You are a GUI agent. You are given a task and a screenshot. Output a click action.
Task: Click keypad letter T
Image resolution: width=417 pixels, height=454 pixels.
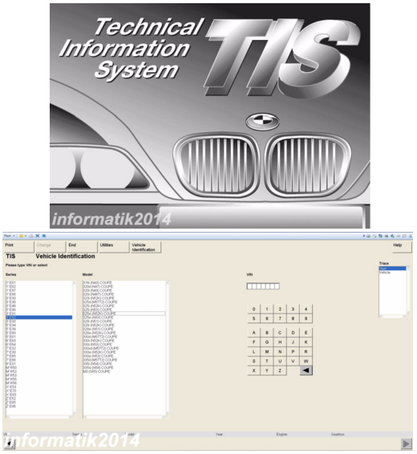point(267,361)
